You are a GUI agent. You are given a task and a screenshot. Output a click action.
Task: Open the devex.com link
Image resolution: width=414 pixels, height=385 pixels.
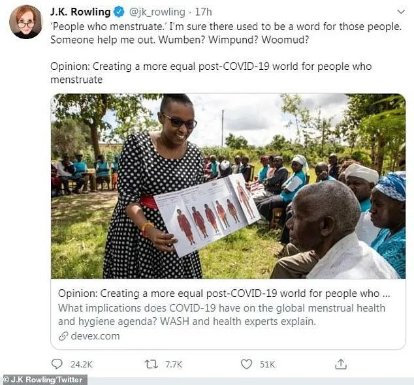point(95,336)
